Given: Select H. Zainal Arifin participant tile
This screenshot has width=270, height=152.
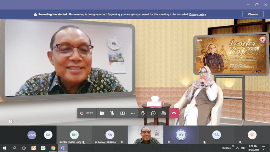Looking at the screenshot, I should tap(110, 135).
